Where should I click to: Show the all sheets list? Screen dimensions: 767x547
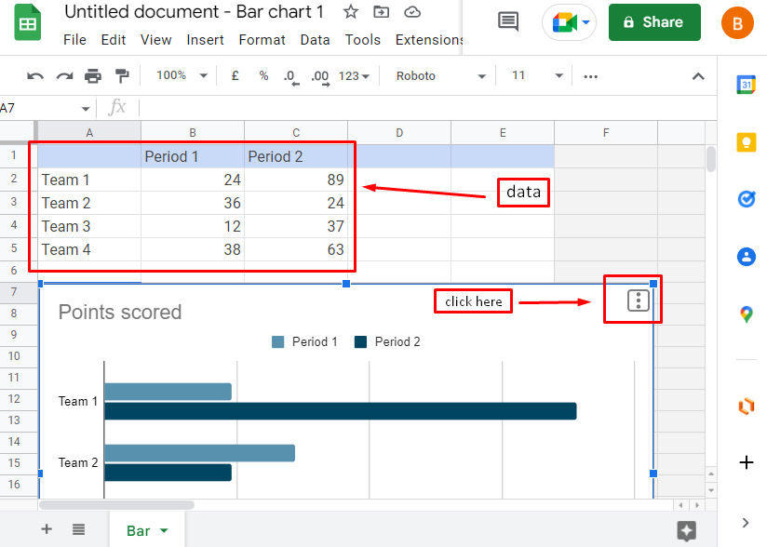click(78, 529)
